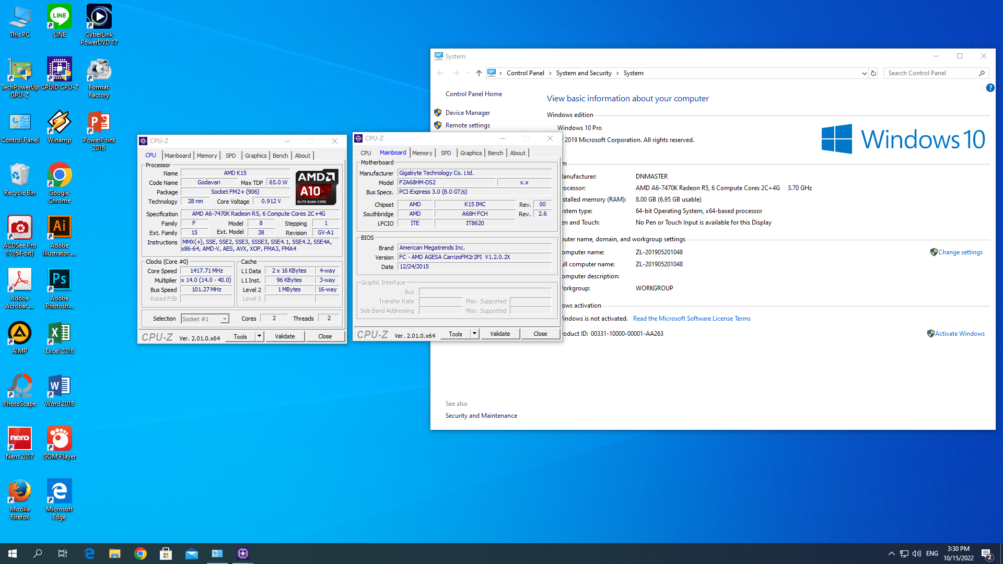
Task: Refresh the Control Panel address bar
Action: click(x=873, y=73)
